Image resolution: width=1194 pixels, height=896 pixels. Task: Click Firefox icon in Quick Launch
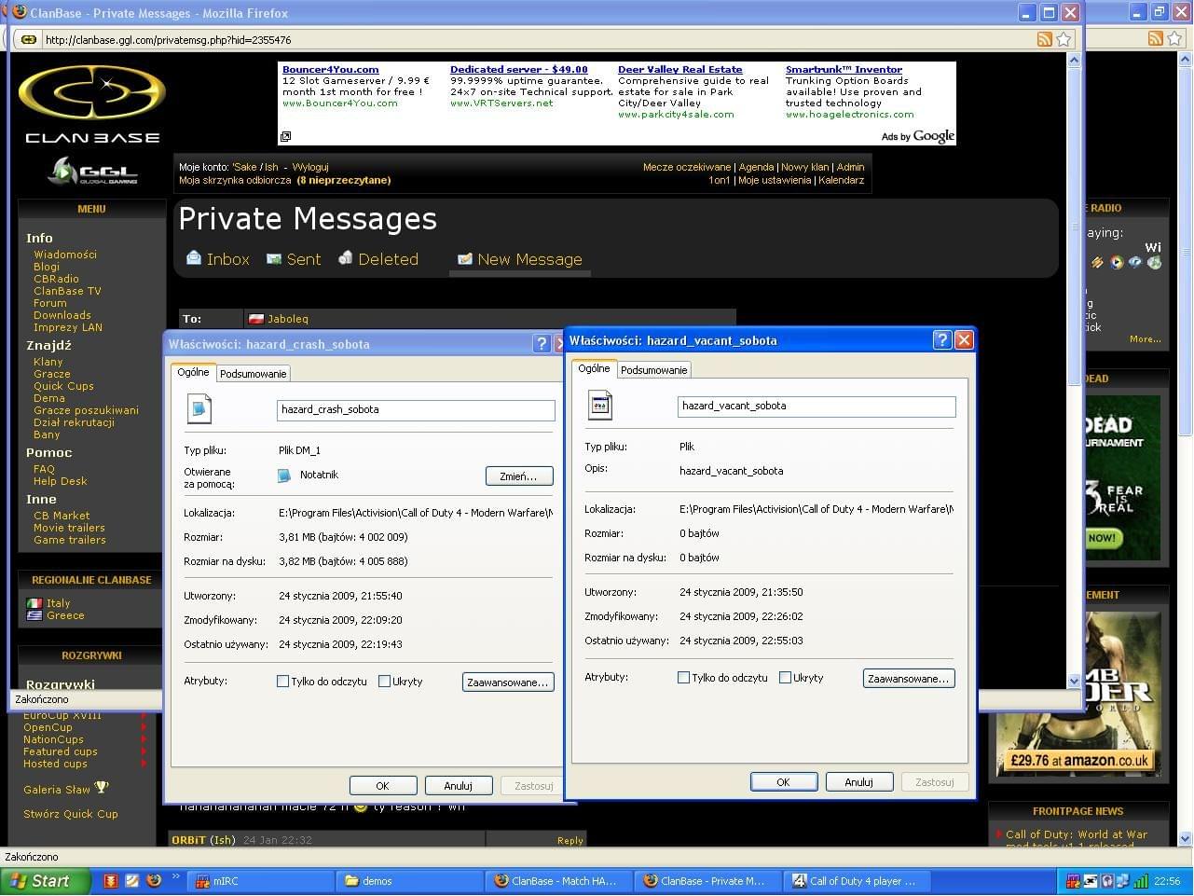pos(154,880)
